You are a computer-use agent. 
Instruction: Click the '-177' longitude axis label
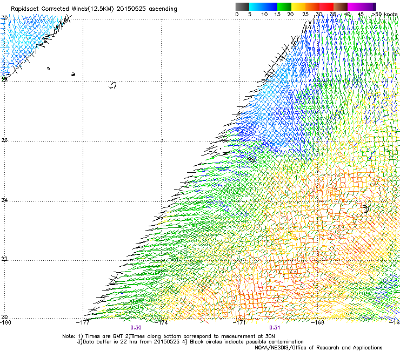83,322
